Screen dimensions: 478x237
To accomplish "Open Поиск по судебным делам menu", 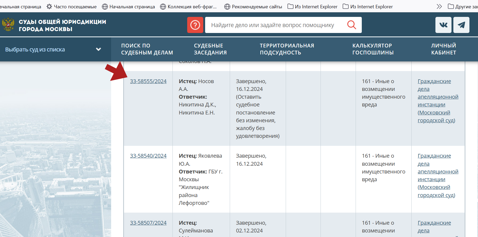I will tap(147, 49).
